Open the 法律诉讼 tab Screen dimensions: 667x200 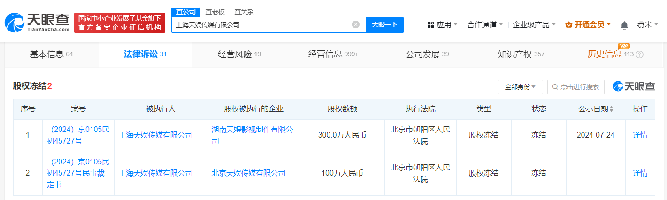pyautogui.click(x=145, y=54)
